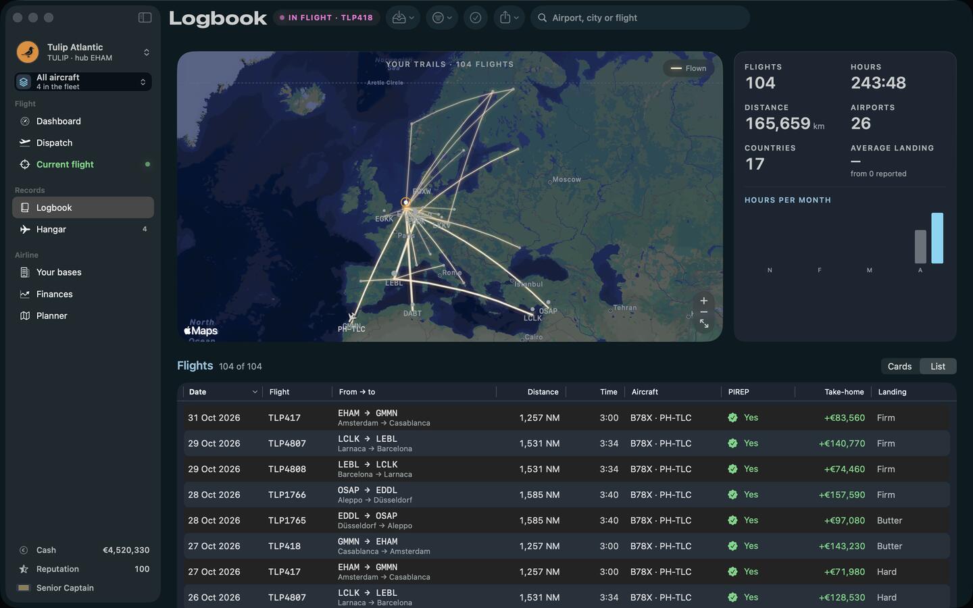Click the Cash coin icon
This screenshot has height=608, width=973.
point(24,550)
